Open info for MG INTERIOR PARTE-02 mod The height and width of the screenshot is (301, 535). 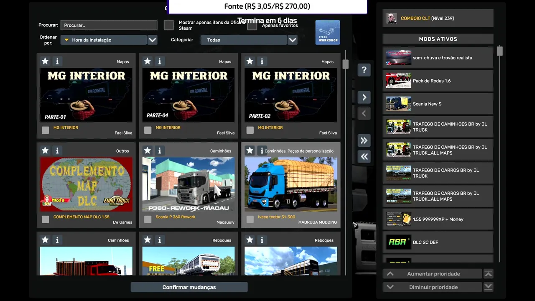[x=262, y=61]
